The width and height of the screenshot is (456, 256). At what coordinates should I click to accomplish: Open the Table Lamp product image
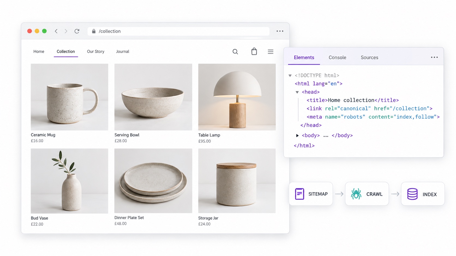click(x=237, y=97)
